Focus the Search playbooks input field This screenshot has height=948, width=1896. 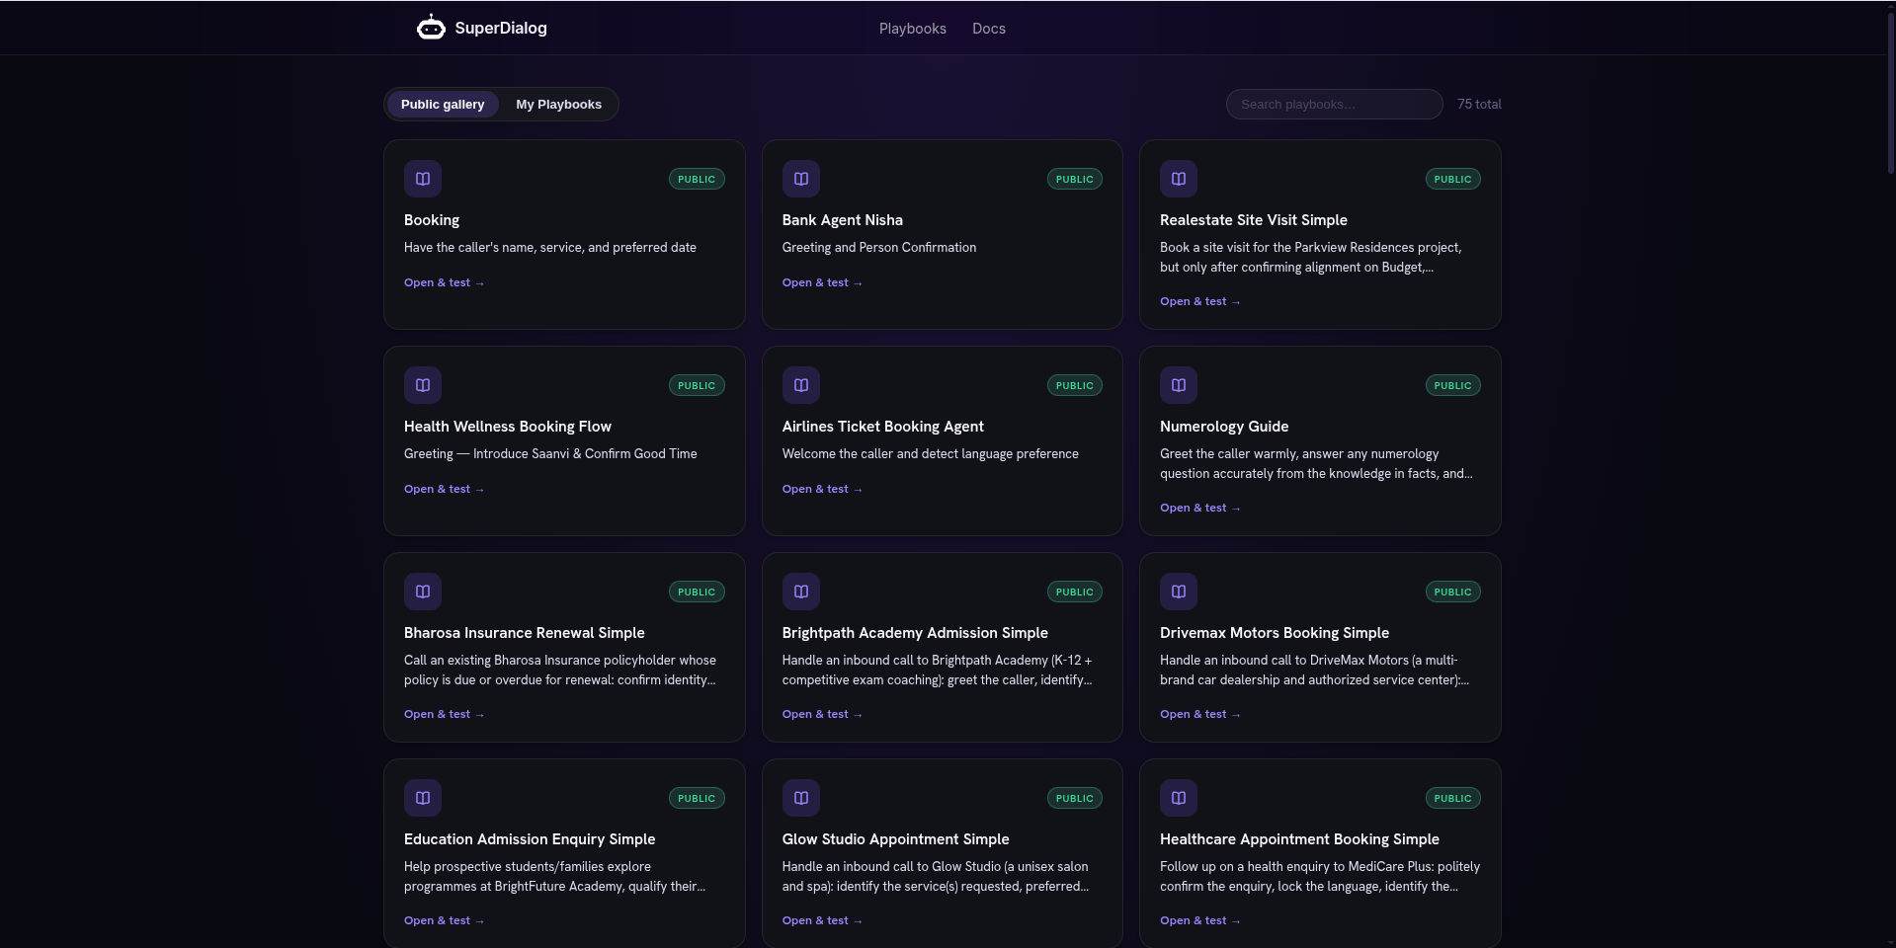pos(1334,105)
